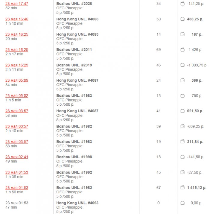Open the 23 мая 17:47 session link
This screenshot has height=214, width=210.
pyautogui.click(x=17, y=4)
